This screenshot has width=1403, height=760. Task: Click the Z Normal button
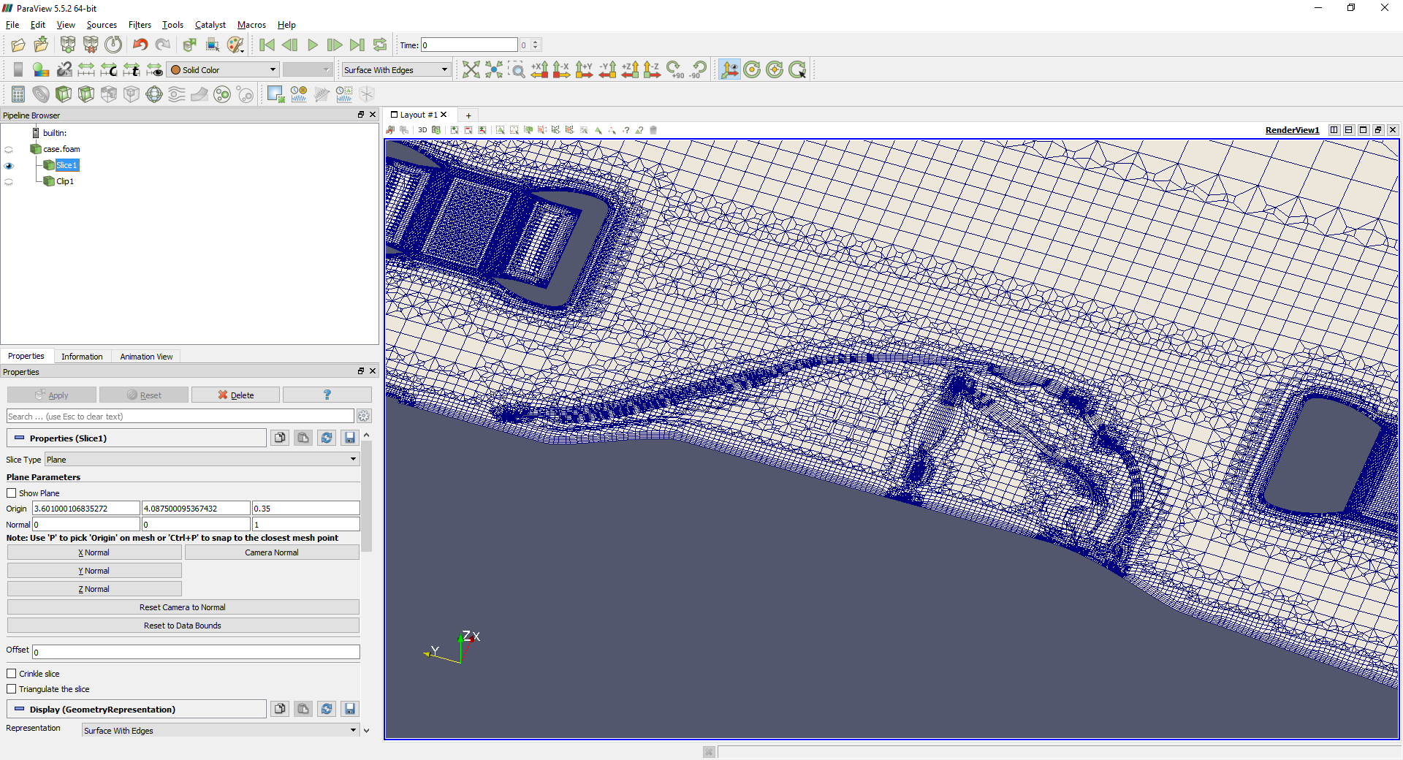pyautogui.click(x=94, y=589)
